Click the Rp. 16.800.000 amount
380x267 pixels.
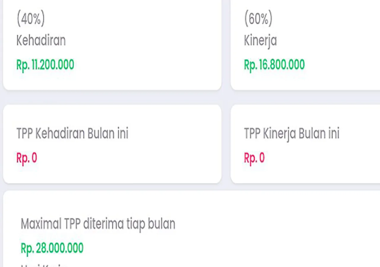coord(274,65)
